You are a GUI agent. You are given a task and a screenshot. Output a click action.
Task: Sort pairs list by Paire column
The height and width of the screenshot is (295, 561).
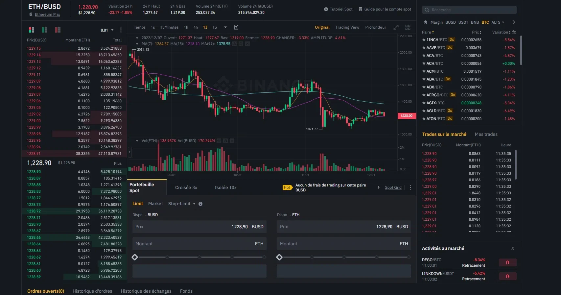pyautogui.click(x=428, y=32)
